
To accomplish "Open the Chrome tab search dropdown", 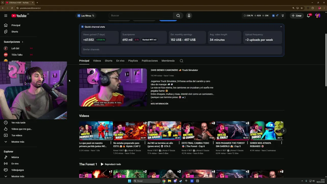I will [x=2, y=3].
